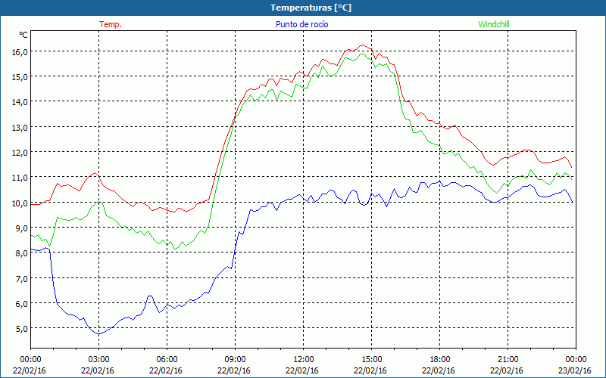Click the 18:00 time axis label
606x378 pixels.
[x=440, y=360]
